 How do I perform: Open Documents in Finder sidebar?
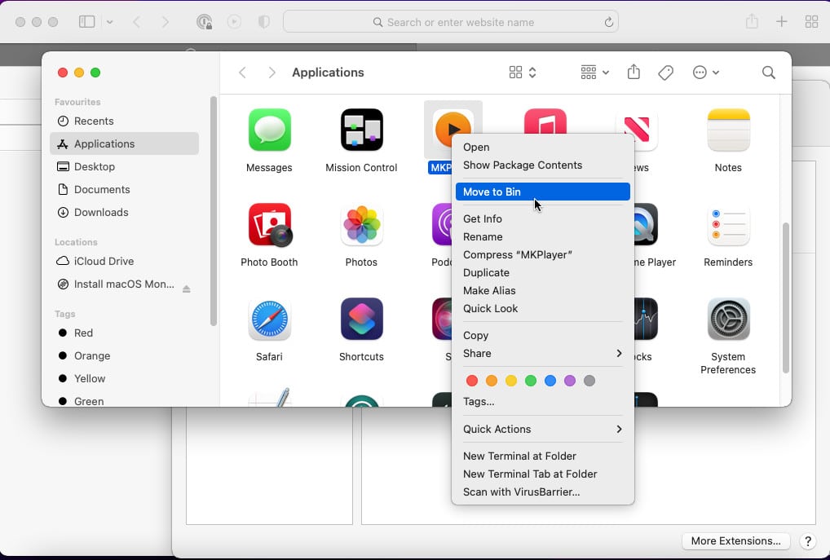point(125,189)
